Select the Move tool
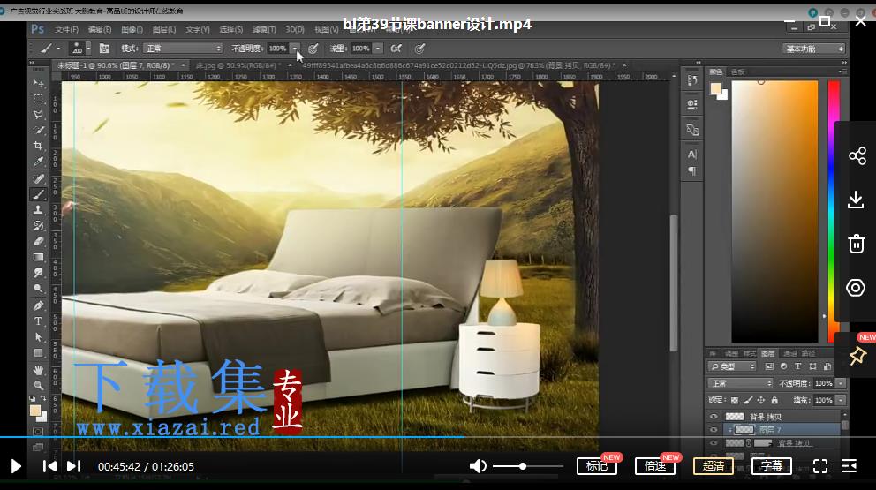This screenshot has height=490, width=876. click(38, 83)
